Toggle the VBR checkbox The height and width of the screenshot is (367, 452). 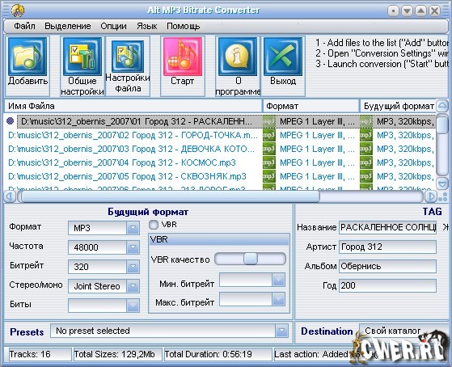pos(154,225)
